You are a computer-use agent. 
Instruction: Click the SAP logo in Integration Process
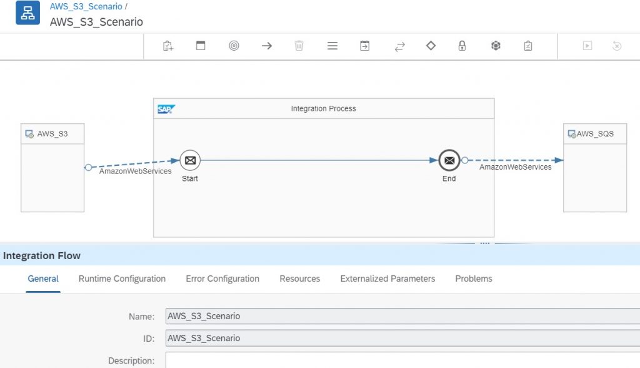pyautogui.click(x=166, y=109)
